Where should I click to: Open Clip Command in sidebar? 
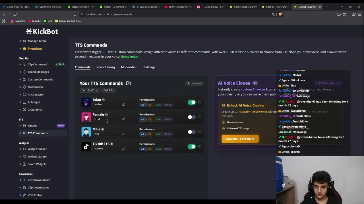point(37,64)
